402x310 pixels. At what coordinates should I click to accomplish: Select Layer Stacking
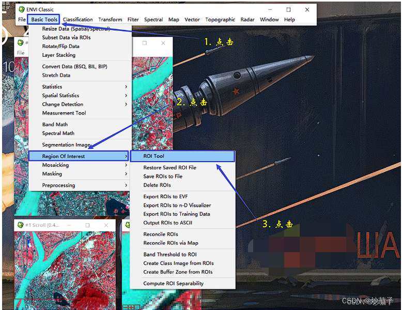80,55
